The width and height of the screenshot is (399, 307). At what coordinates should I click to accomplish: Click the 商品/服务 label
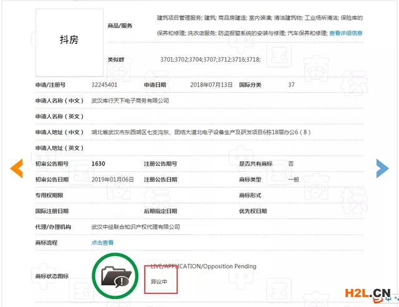(x=120, y=26)
